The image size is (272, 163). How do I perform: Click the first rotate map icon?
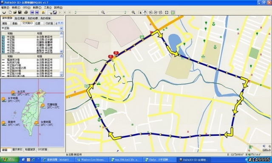150,12
